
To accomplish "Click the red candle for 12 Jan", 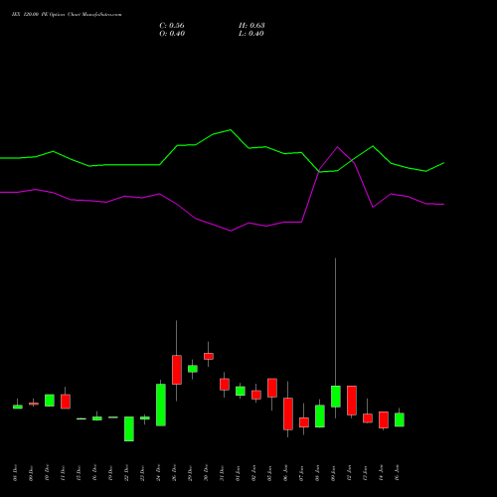I will (x=352, y=401).
